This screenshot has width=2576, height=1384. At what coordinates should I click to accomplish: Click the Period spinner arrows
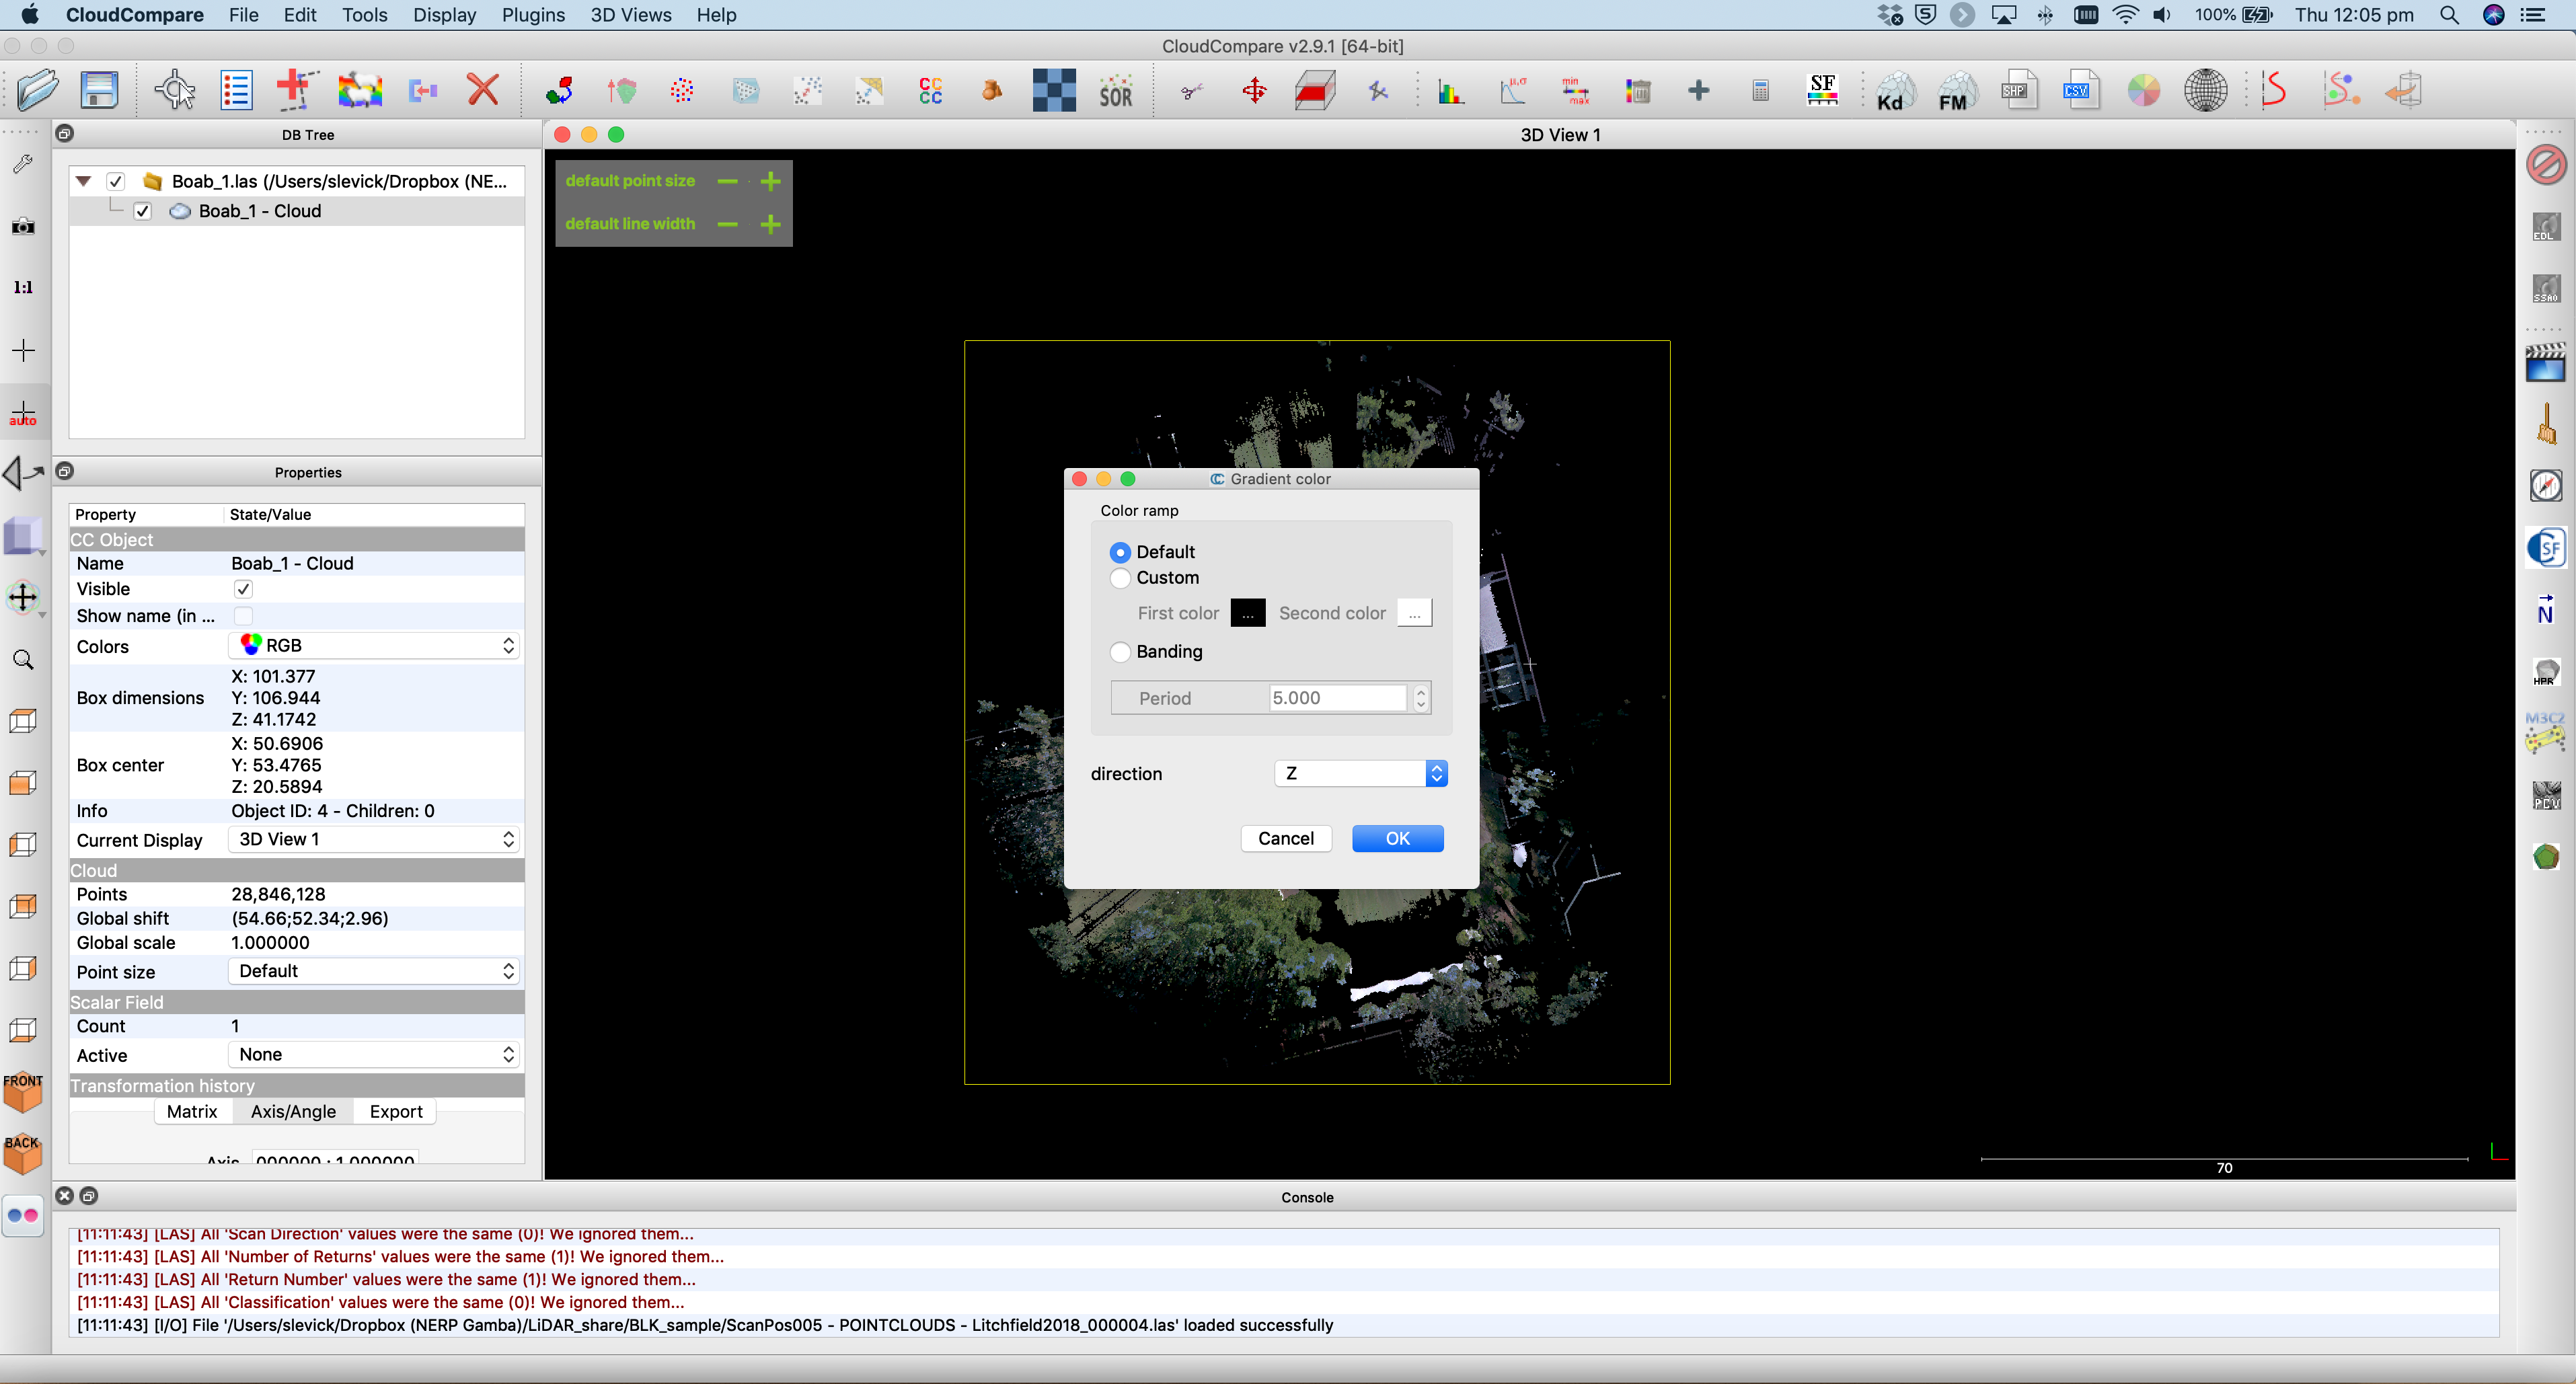click(x=1421, y=698)
